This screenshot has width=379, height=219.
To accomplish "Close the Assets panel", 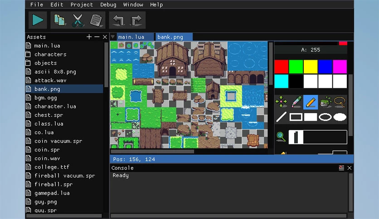I will pos(105,37).
